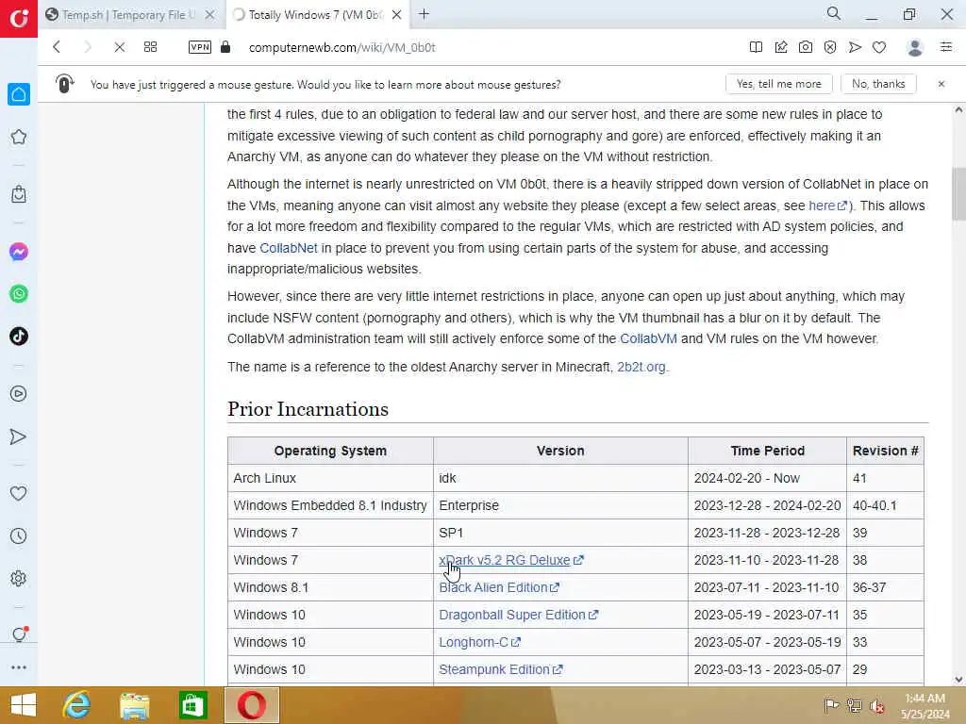Open Black Alien Edition link
Screen dimensions: 966x724
coord(499,587)
